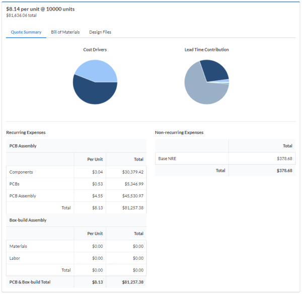Screen dimensions: 302x294
Task: Click the thin light blue Lead Time slice
Action: (226, 81)
